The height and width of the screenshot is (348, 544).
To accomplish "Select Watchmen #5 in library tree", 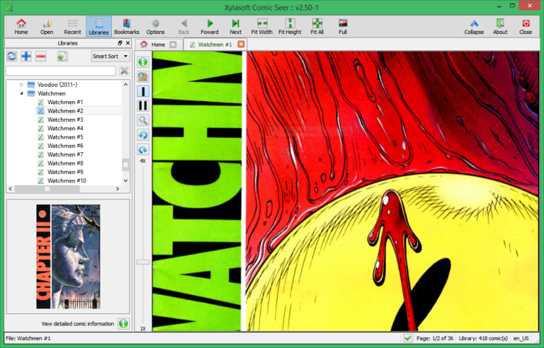I will (65, 137).
